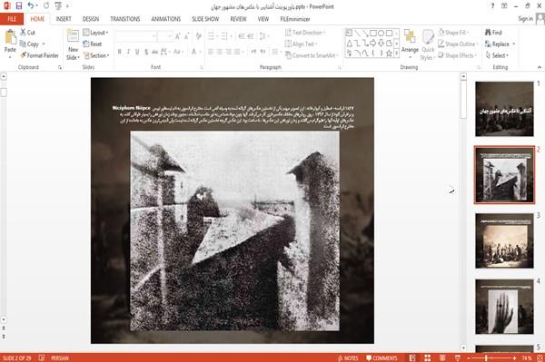Open the font size combo box
The image size is (545, 362).
click(164, 36)
